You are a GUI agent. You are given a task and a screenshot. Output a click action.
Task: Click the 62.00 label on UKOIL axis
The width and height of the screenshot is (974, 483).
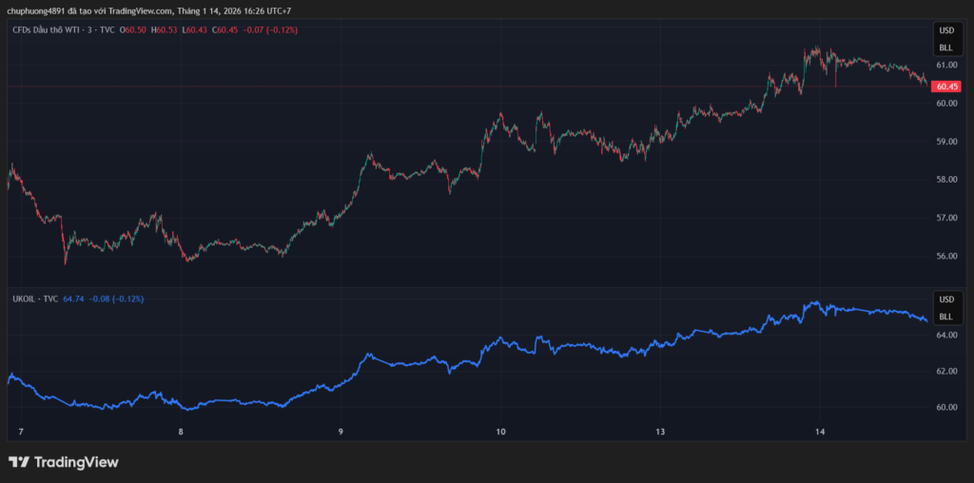click(945, 372)
